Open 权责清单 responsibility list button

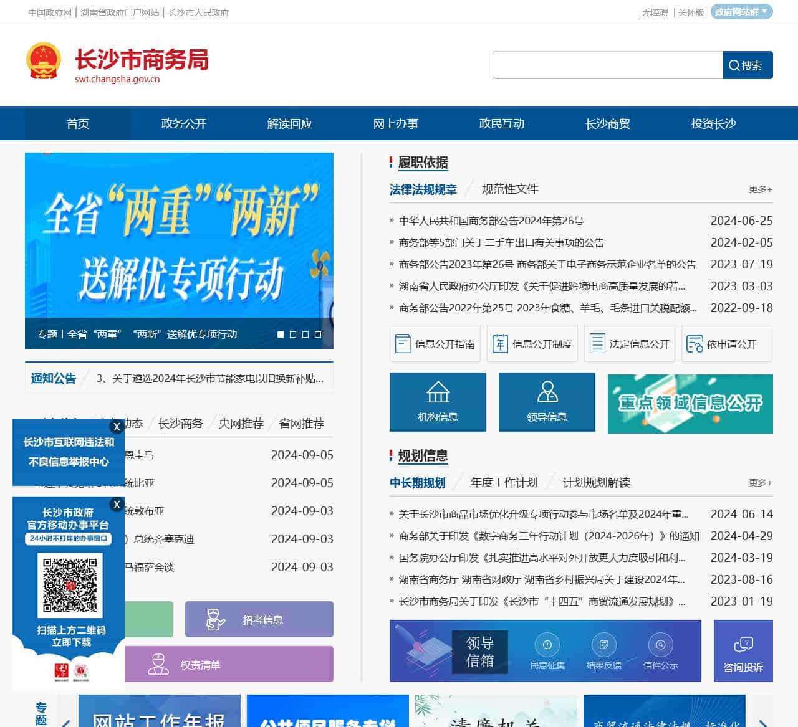coord(229,665)
